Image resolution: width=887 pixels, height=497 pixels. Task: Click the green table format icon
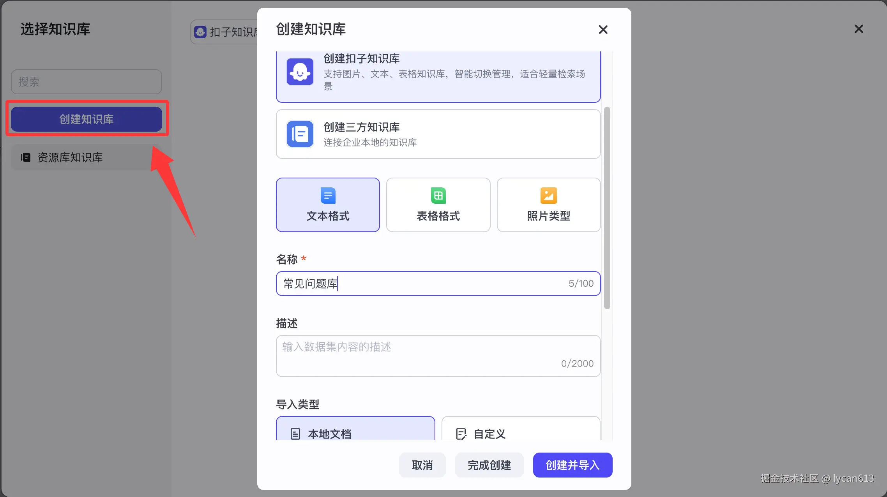point(438,196)
